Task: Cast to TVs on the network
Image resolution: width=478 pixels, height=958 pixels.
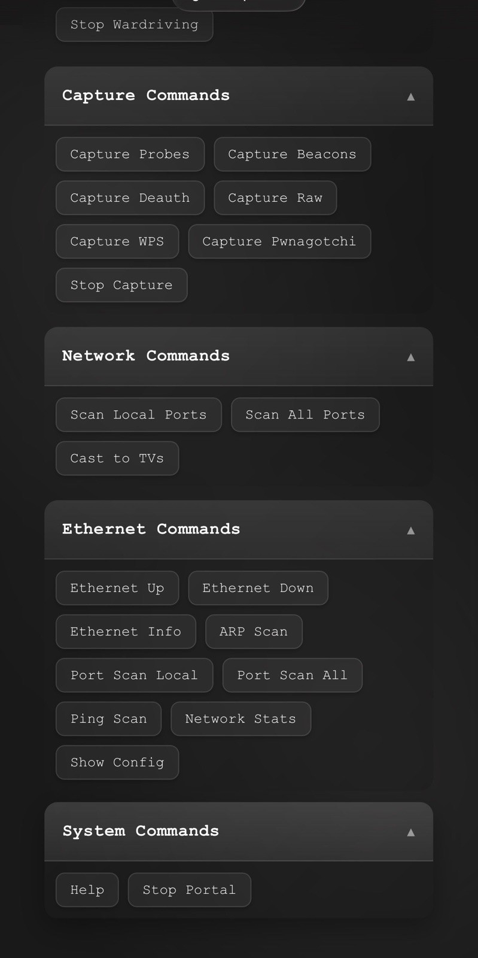Action: tap(117, 458)
